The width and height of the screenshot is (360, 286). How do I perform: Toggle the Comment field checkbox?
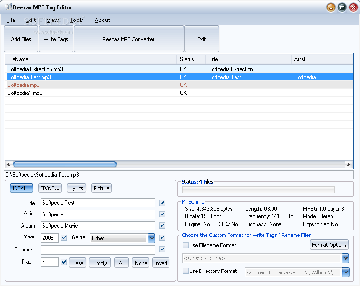[x=162, y=249]
